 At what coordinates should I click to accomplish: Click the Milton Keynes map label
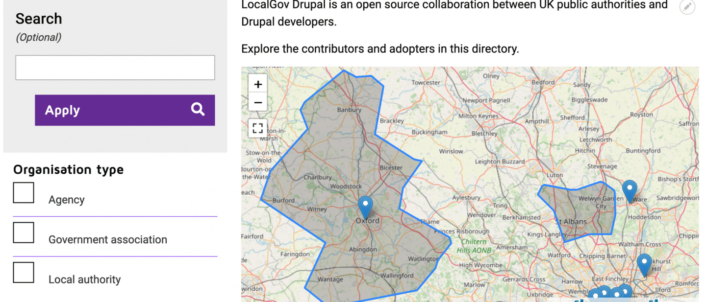point(478,116)
